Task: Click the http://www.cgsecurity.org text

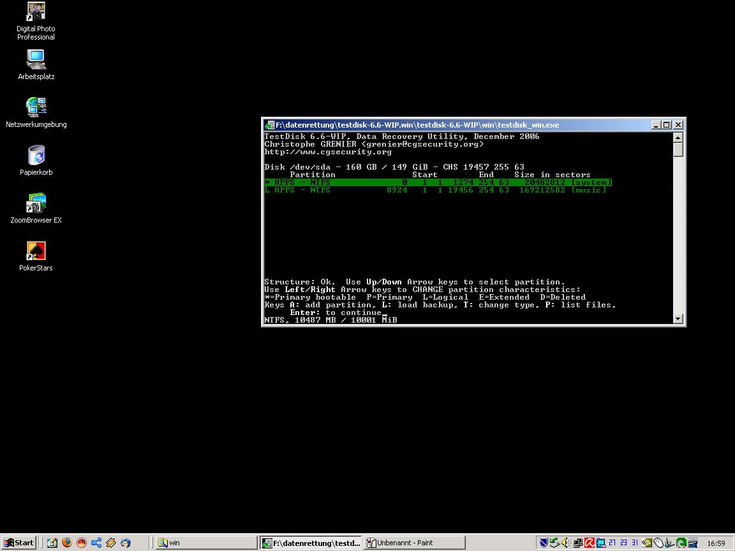Action: [328, 152]
